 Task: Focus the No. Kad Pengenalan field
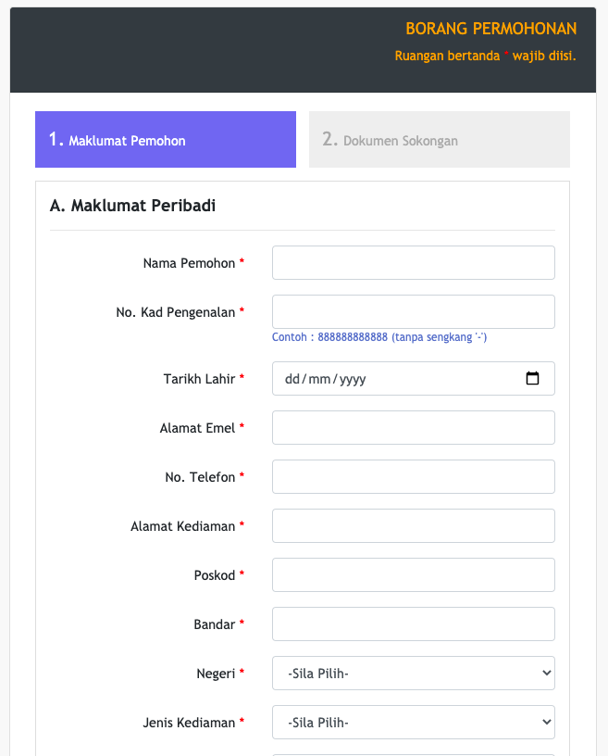tap(413, 312)
